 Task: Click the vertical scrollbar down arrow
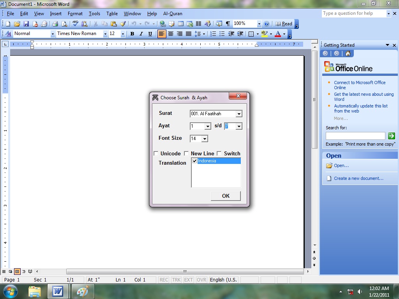[x=315, y=245]
